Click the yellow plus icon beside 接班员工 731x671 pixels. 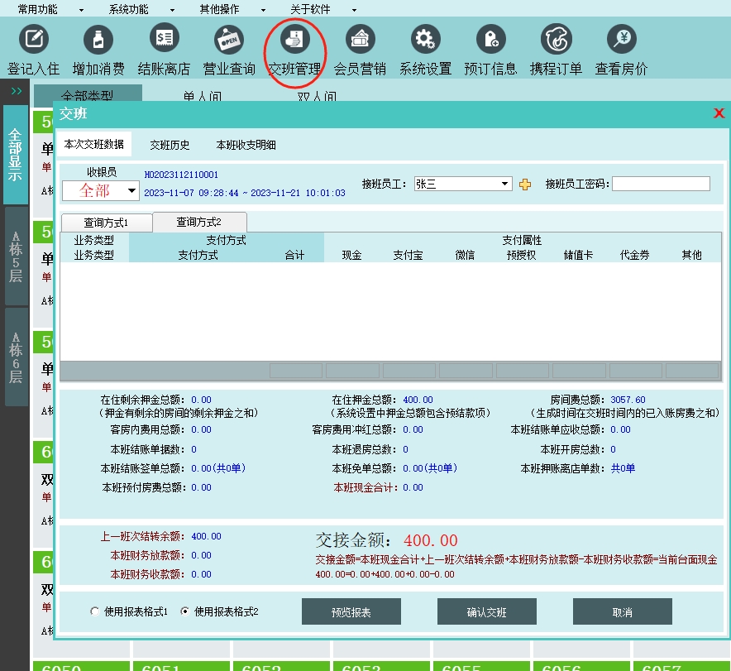point(525,185)
